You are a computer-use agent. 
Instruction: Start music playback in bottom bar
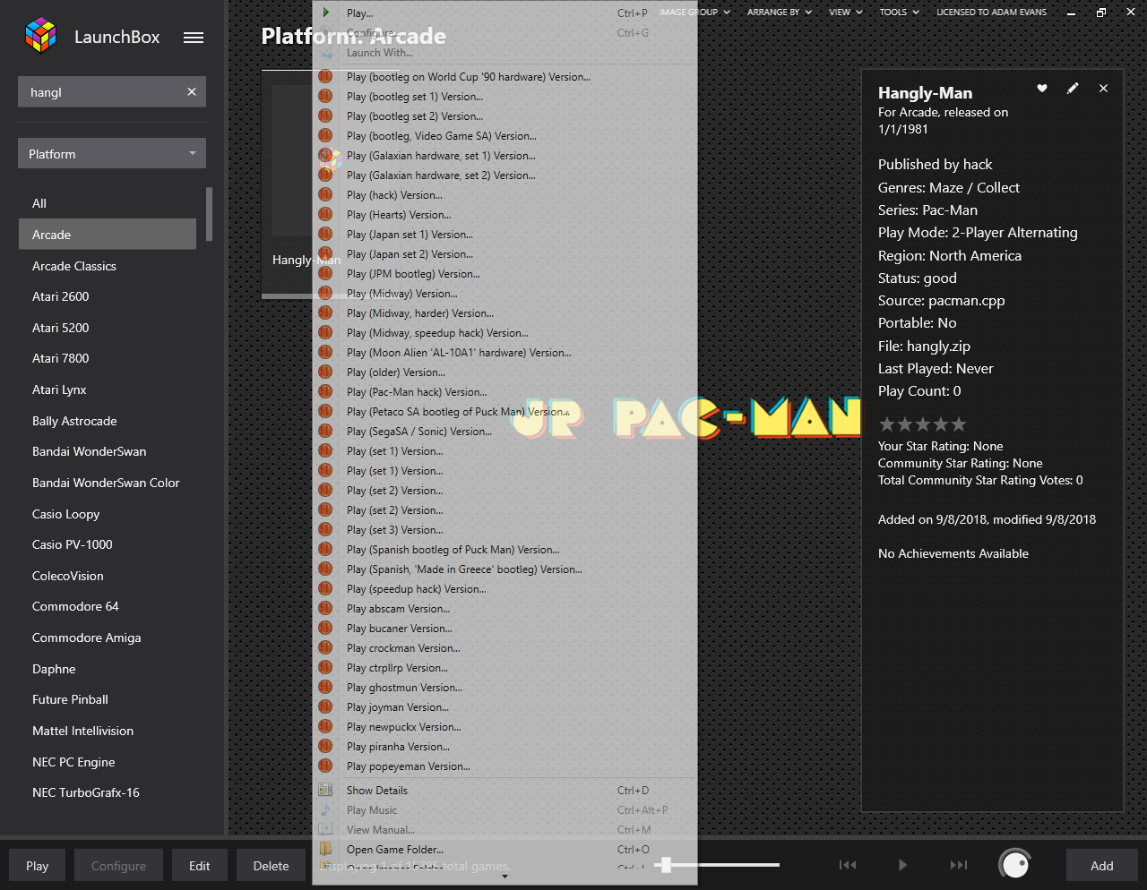(x=902, y=865)
